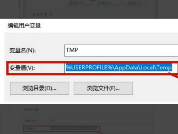Click the dimmed highlighted value text at the bottom
Screen dimensions: 178x134
click(73, 128)
